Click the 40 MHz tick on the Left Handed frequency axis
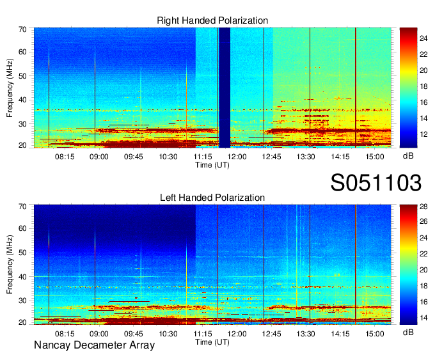The height and width of the screenshot is (353, 435). (x=22, y=277)
